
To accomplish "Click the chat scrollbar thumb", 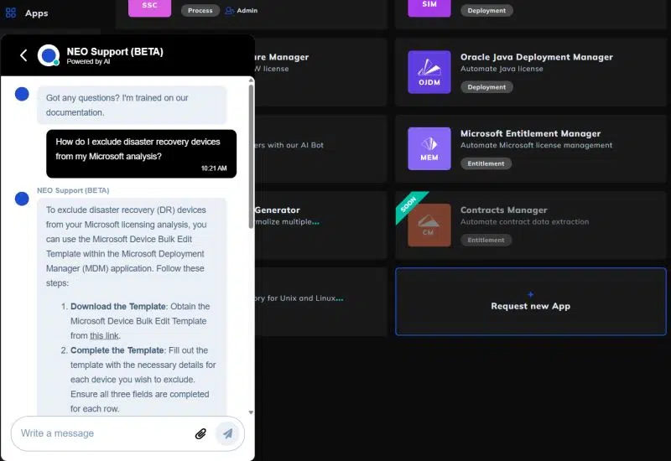I will (x=251, y=156).
